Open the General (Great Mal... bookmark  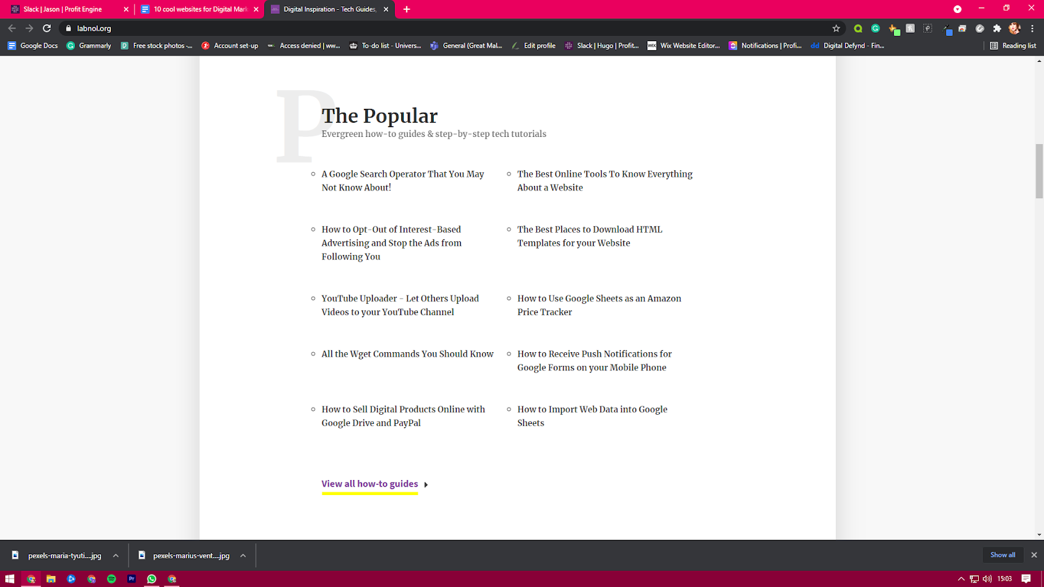[467, 46]
